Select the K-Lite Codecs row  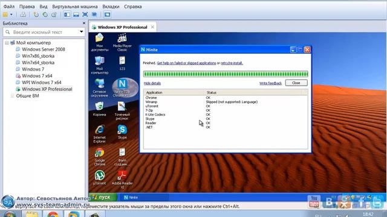pyautogui.click(x=226, y=115)
